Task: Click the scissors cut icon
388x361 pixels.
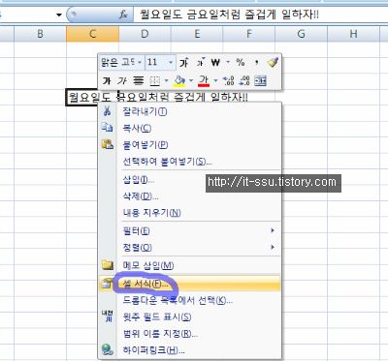Action: 107,111
